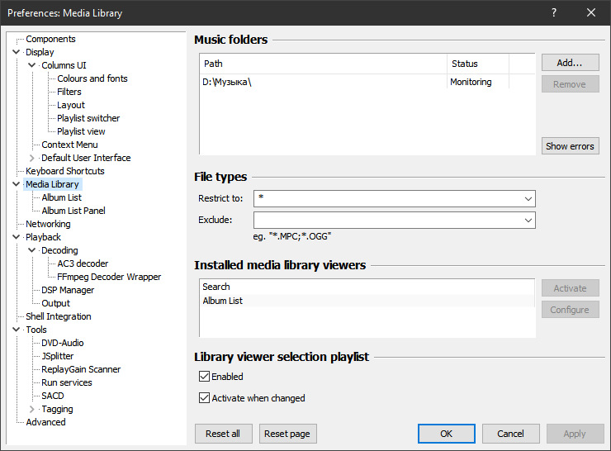611x451 pixels.
Task: Collapse the Decoding tree node
Action: click(x=32, y=250)
